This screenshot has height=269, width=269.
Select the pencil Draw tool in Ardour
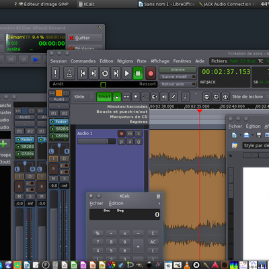click(x=174, y=97)
